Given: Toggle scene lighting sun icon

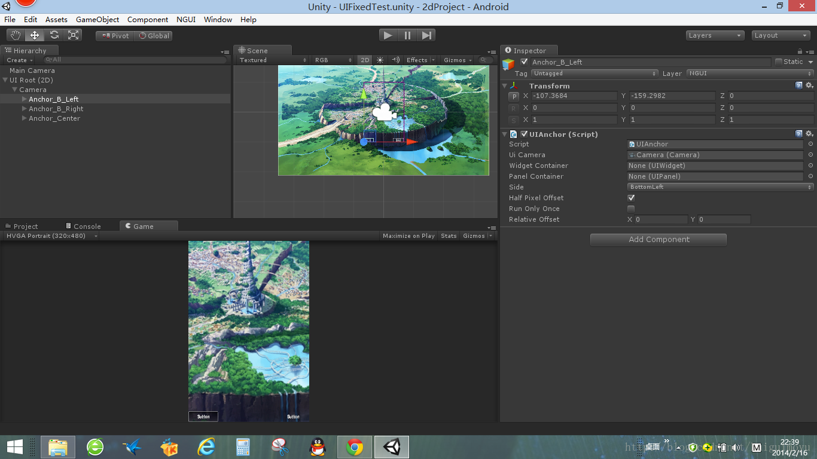Looking at the screenshot, I should point(380,60).
